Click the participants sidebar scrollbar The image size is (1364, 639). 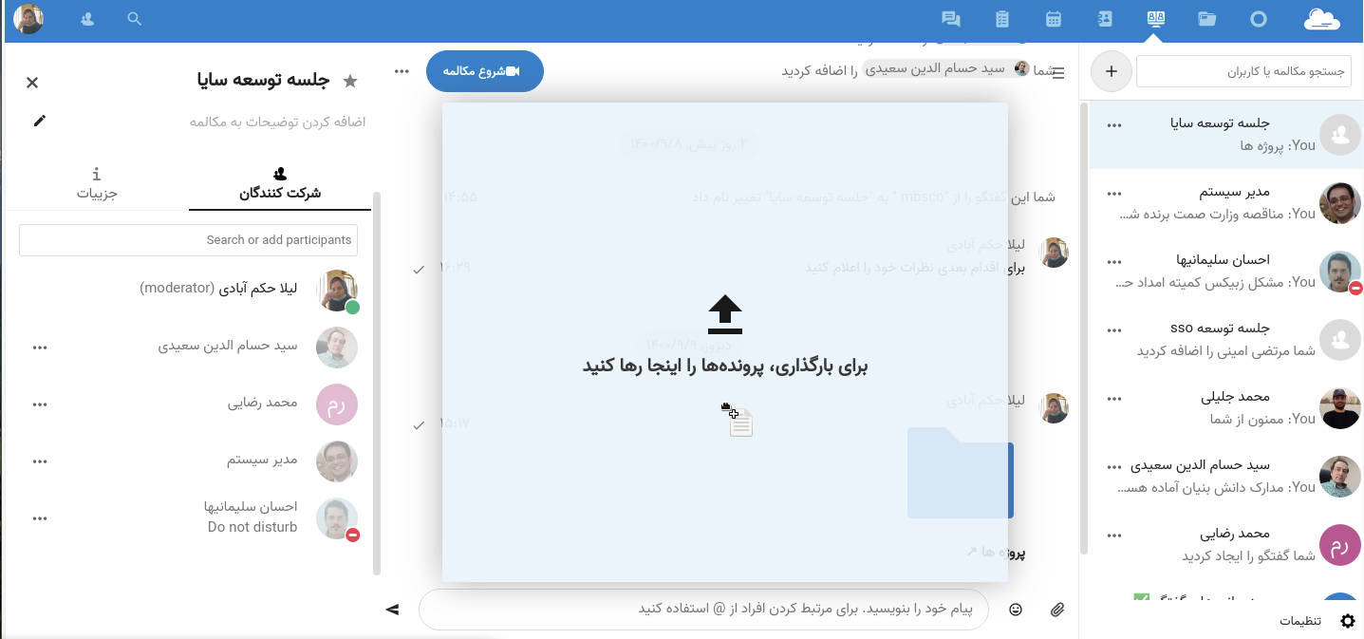[377, 383]
